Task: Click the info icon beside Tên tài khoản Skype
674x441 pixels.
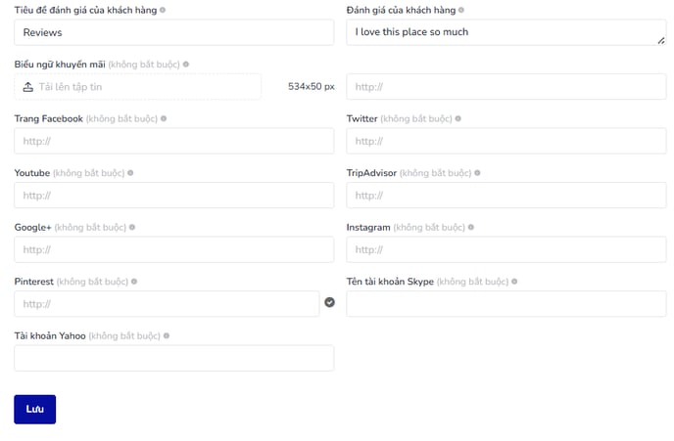Action: tap(514, 282)
